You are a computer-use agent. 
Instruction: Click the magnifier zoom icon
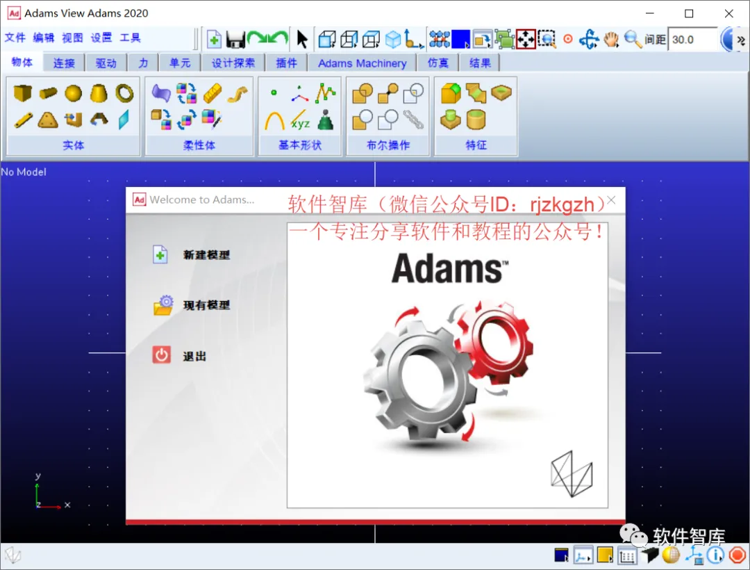point(633,39)
